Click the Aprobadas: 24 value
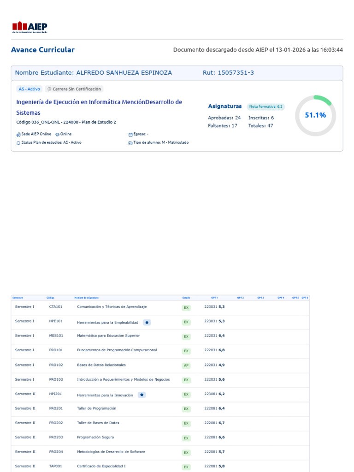The height and width of the screenshot is (472, 354). click(x=224, y=118)
